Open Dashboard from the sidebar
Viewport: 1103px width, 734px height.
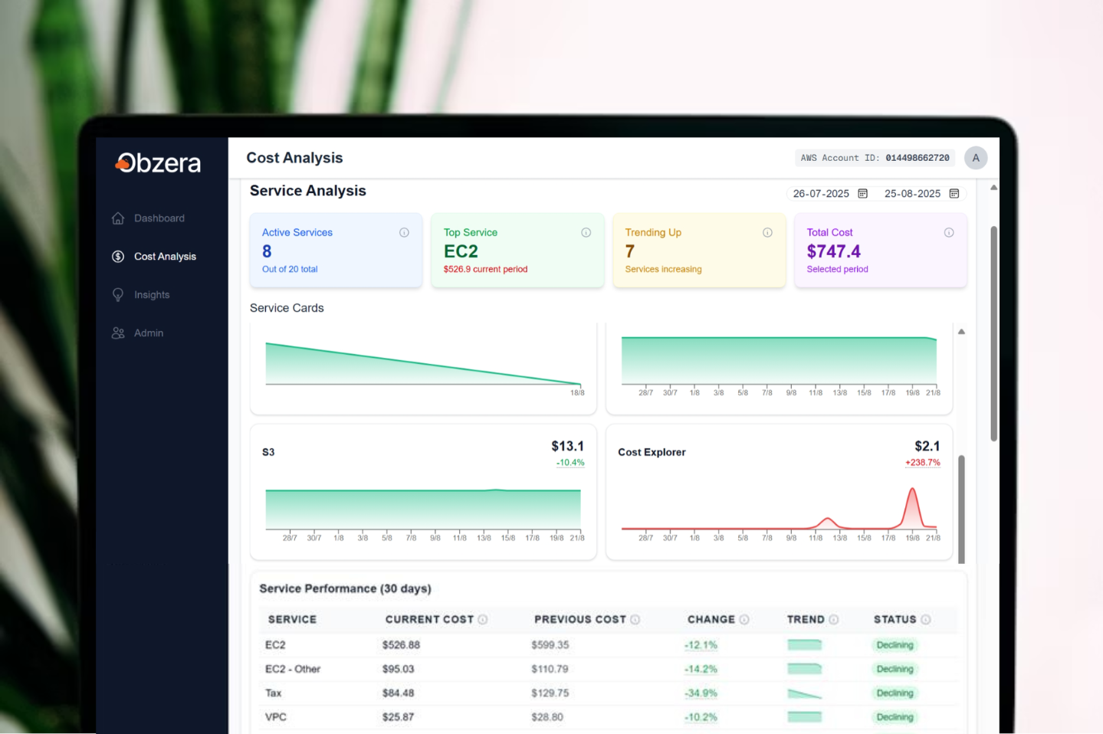point(159,218)
